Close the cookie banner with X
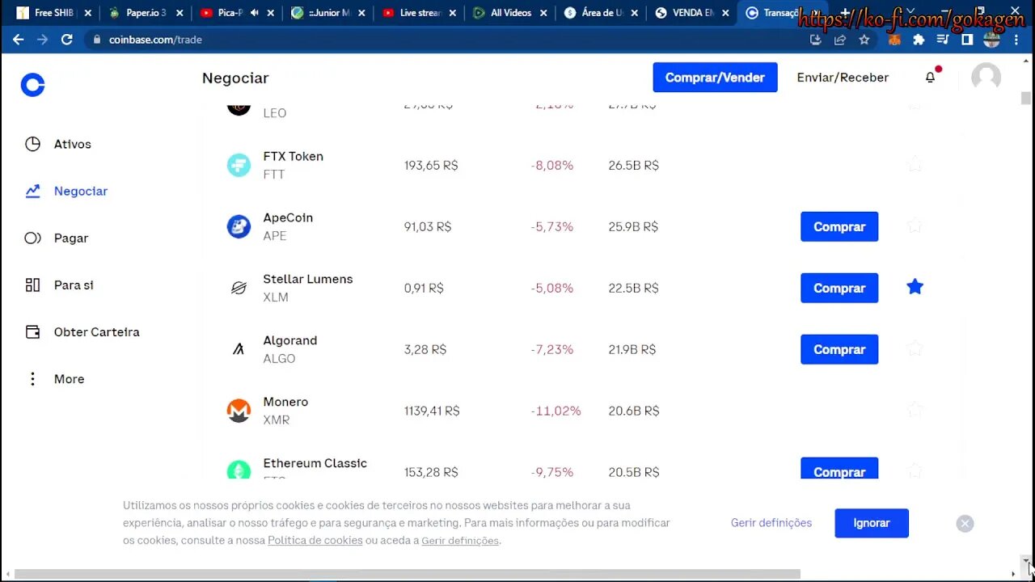The height and width of the screenshot is (582, 1035). click(965, 524)
